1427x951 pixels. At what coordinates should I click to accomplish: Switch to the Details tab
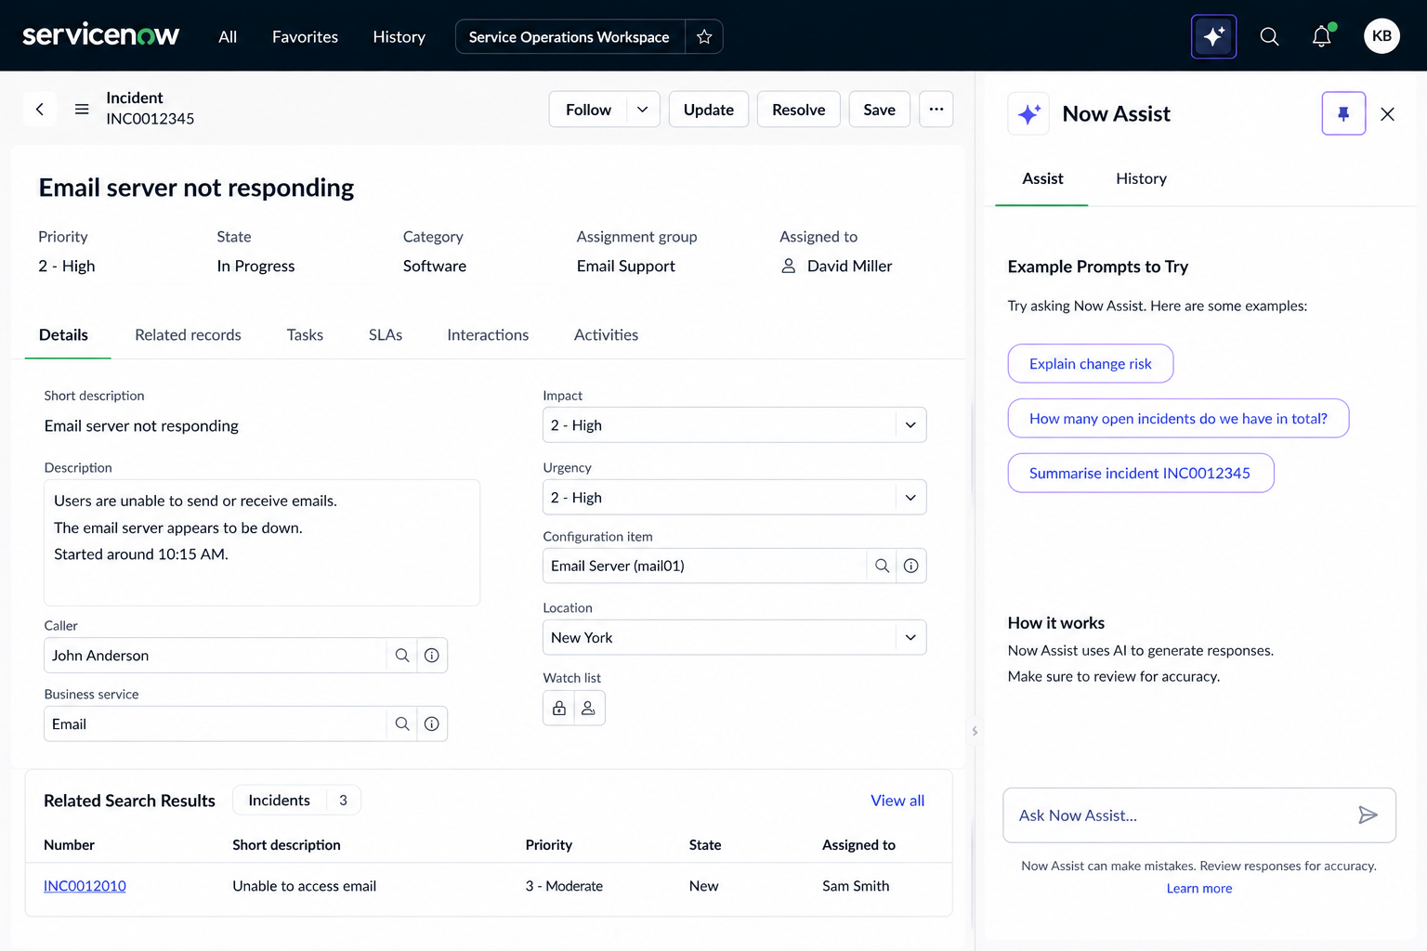(x=63, y=335)
